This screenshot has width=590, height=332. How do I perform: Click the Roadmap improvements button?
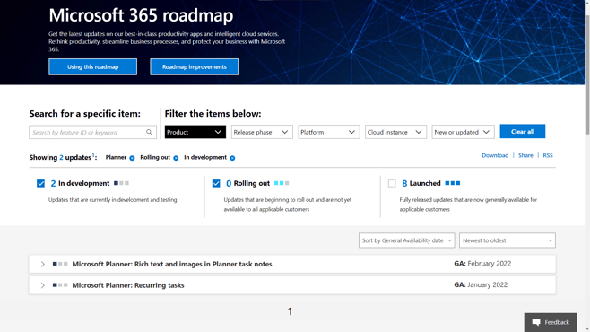tap(195, 67)
